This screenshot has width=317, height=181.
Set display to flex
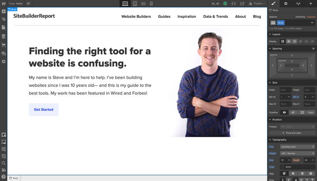pos(289,41)
